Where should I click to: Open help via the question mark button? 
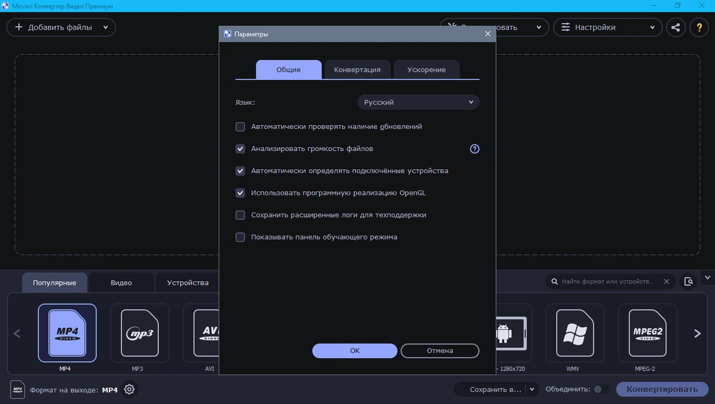coord(700,27)
